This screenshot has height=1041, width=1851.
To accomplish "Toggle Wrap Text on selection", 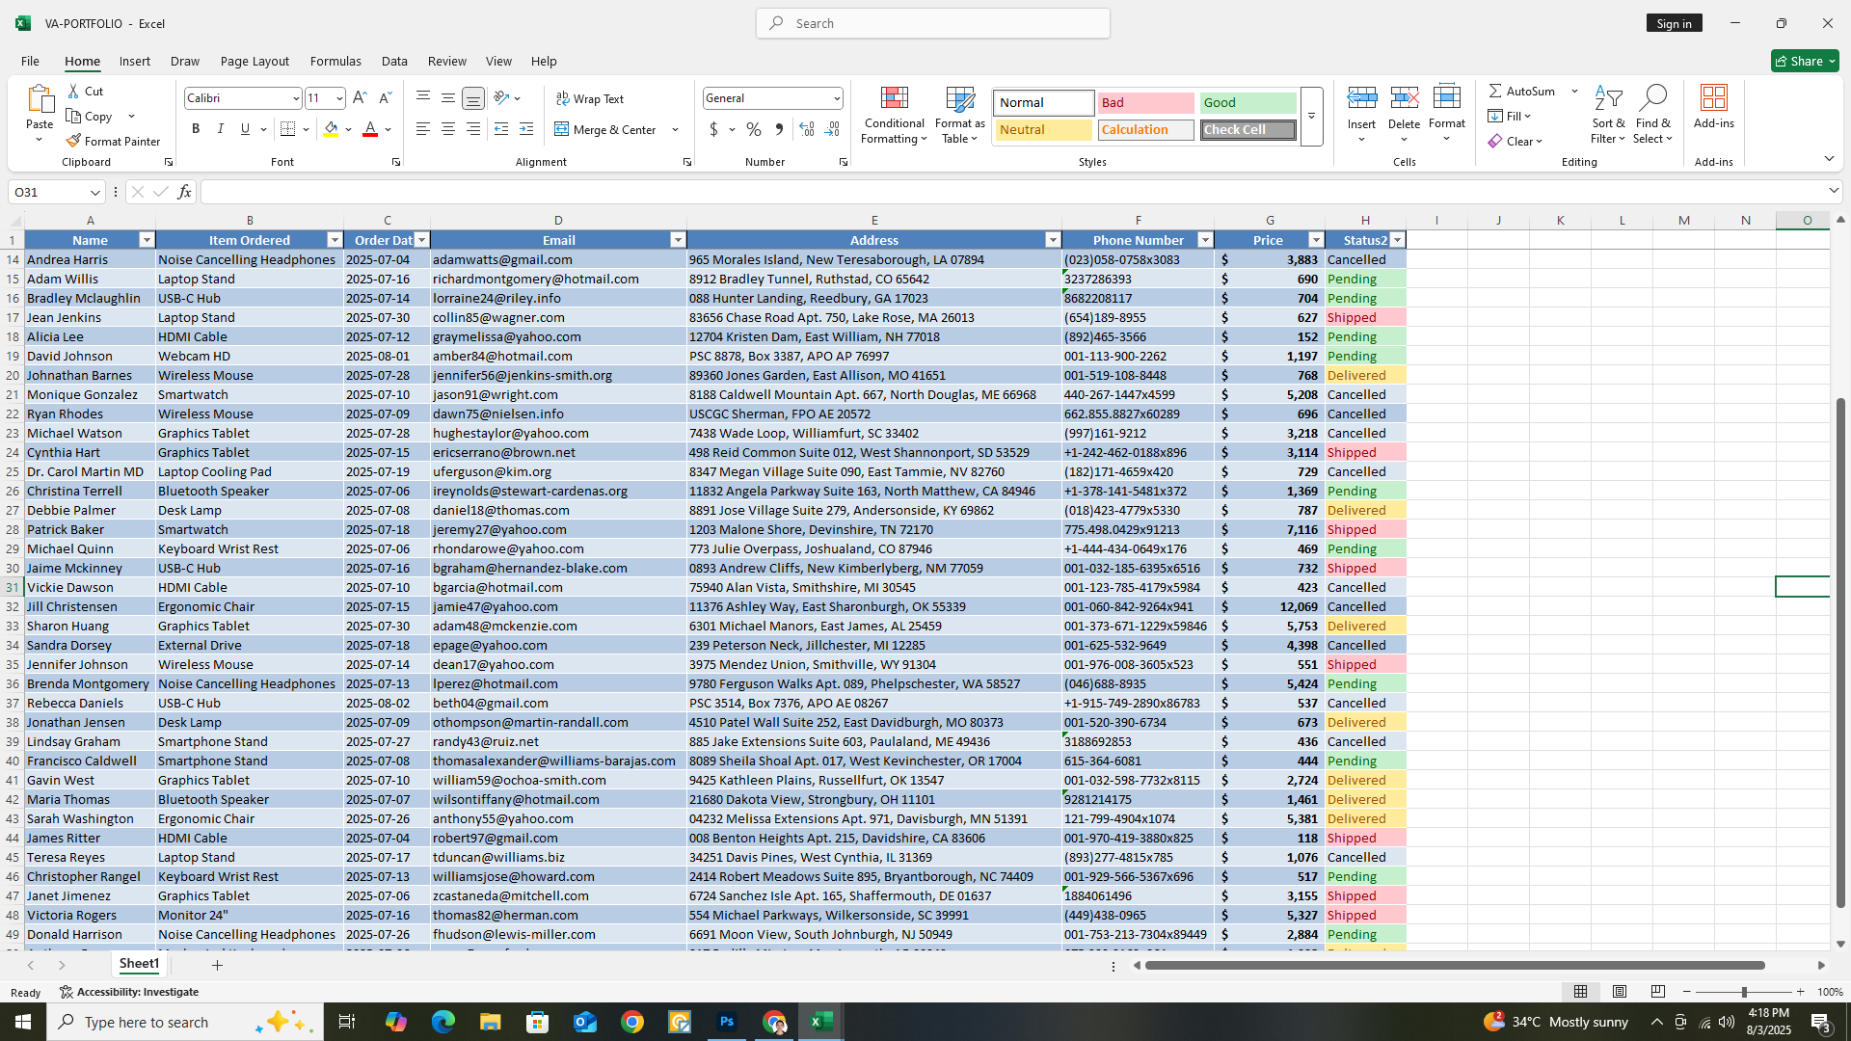I will [590, 98].
